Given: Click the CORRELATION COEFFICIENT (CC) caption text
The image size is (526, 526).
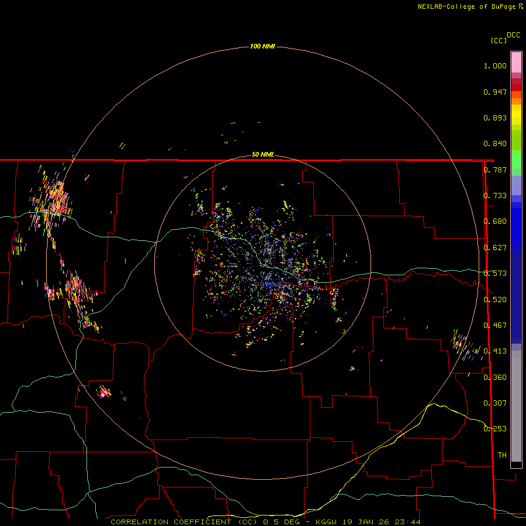Looking at the screenshot, I should [183, 522].
